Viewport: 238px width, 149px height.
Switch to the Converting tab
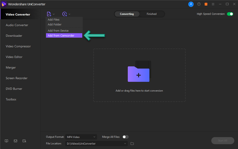click(127, 14)
